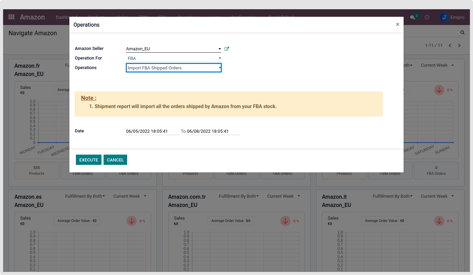
Task: Go to previous page arrow
Action: (x=450, y=45)
